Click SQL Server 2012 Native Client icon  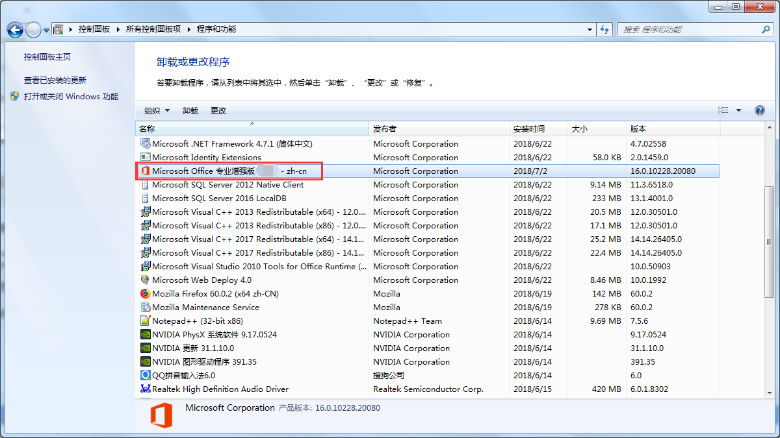(146, 185)
